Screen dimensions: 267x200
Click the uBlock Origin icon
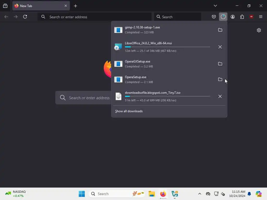(x=251, y=17)
